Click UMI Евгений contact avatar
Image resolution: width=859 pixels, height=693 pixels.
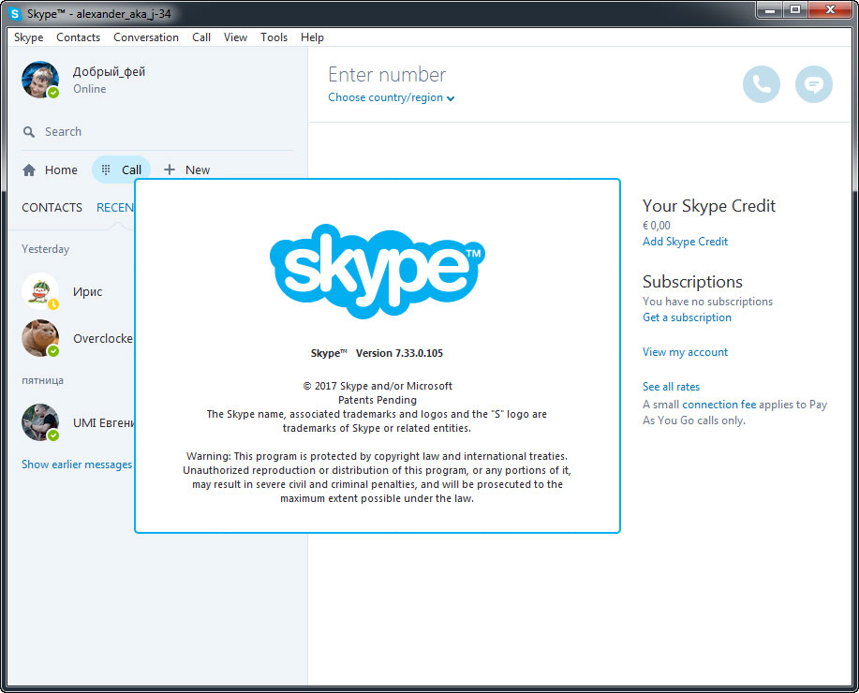(40, 422)
